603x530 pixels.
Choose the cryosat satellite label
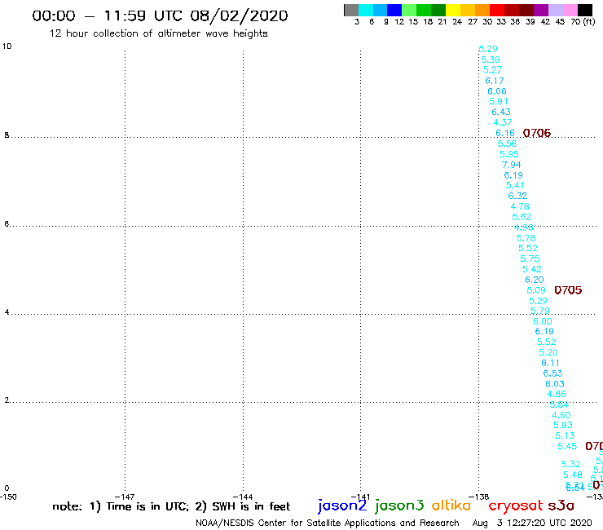(516, 506)
